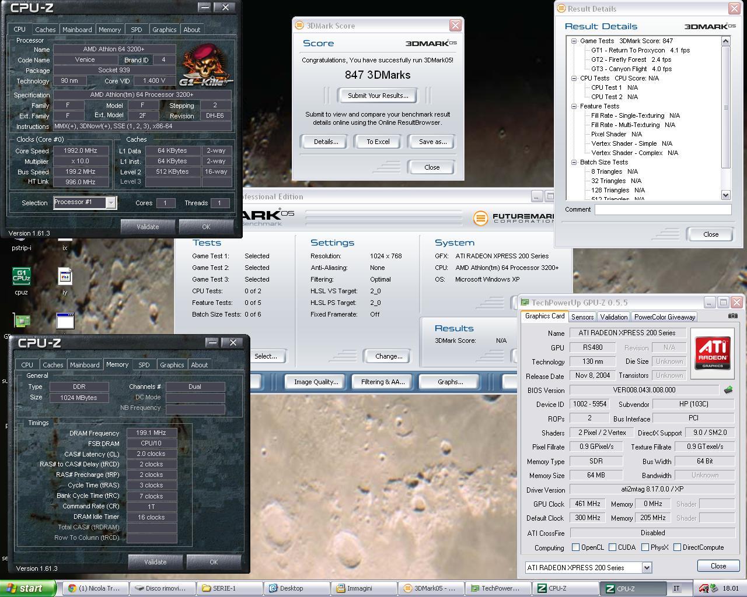Screen dimensions: 747x597
Task: Enable the OpenCL checkbox in GPU-Z
Action: (576, 547)
